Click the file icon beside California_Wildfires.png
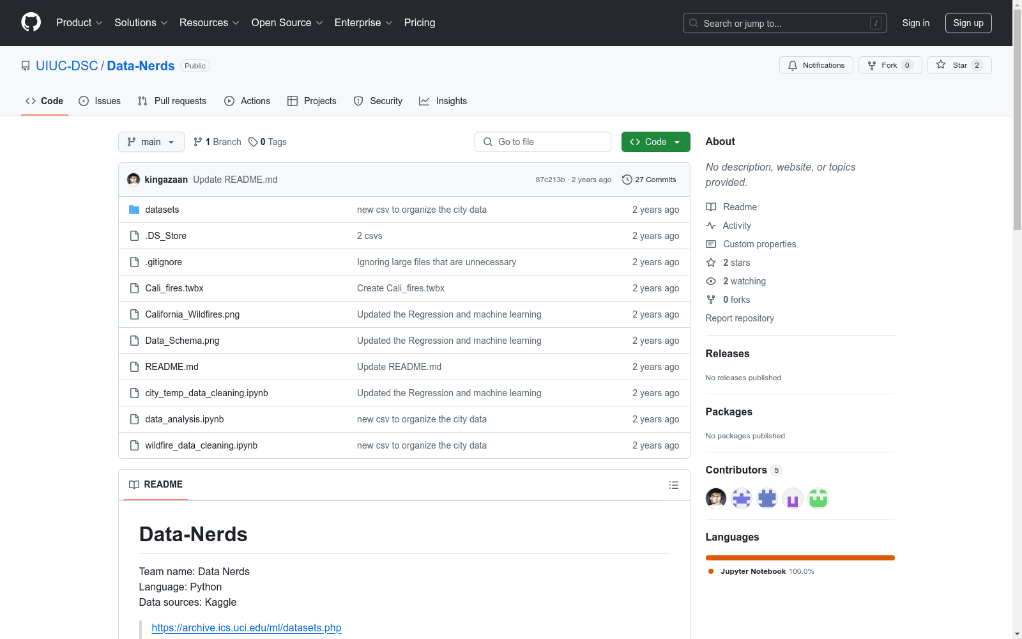 (x=134, y=314)
